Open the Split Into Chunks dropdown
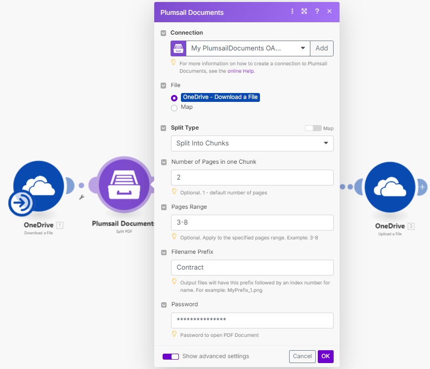 point(252,143)
